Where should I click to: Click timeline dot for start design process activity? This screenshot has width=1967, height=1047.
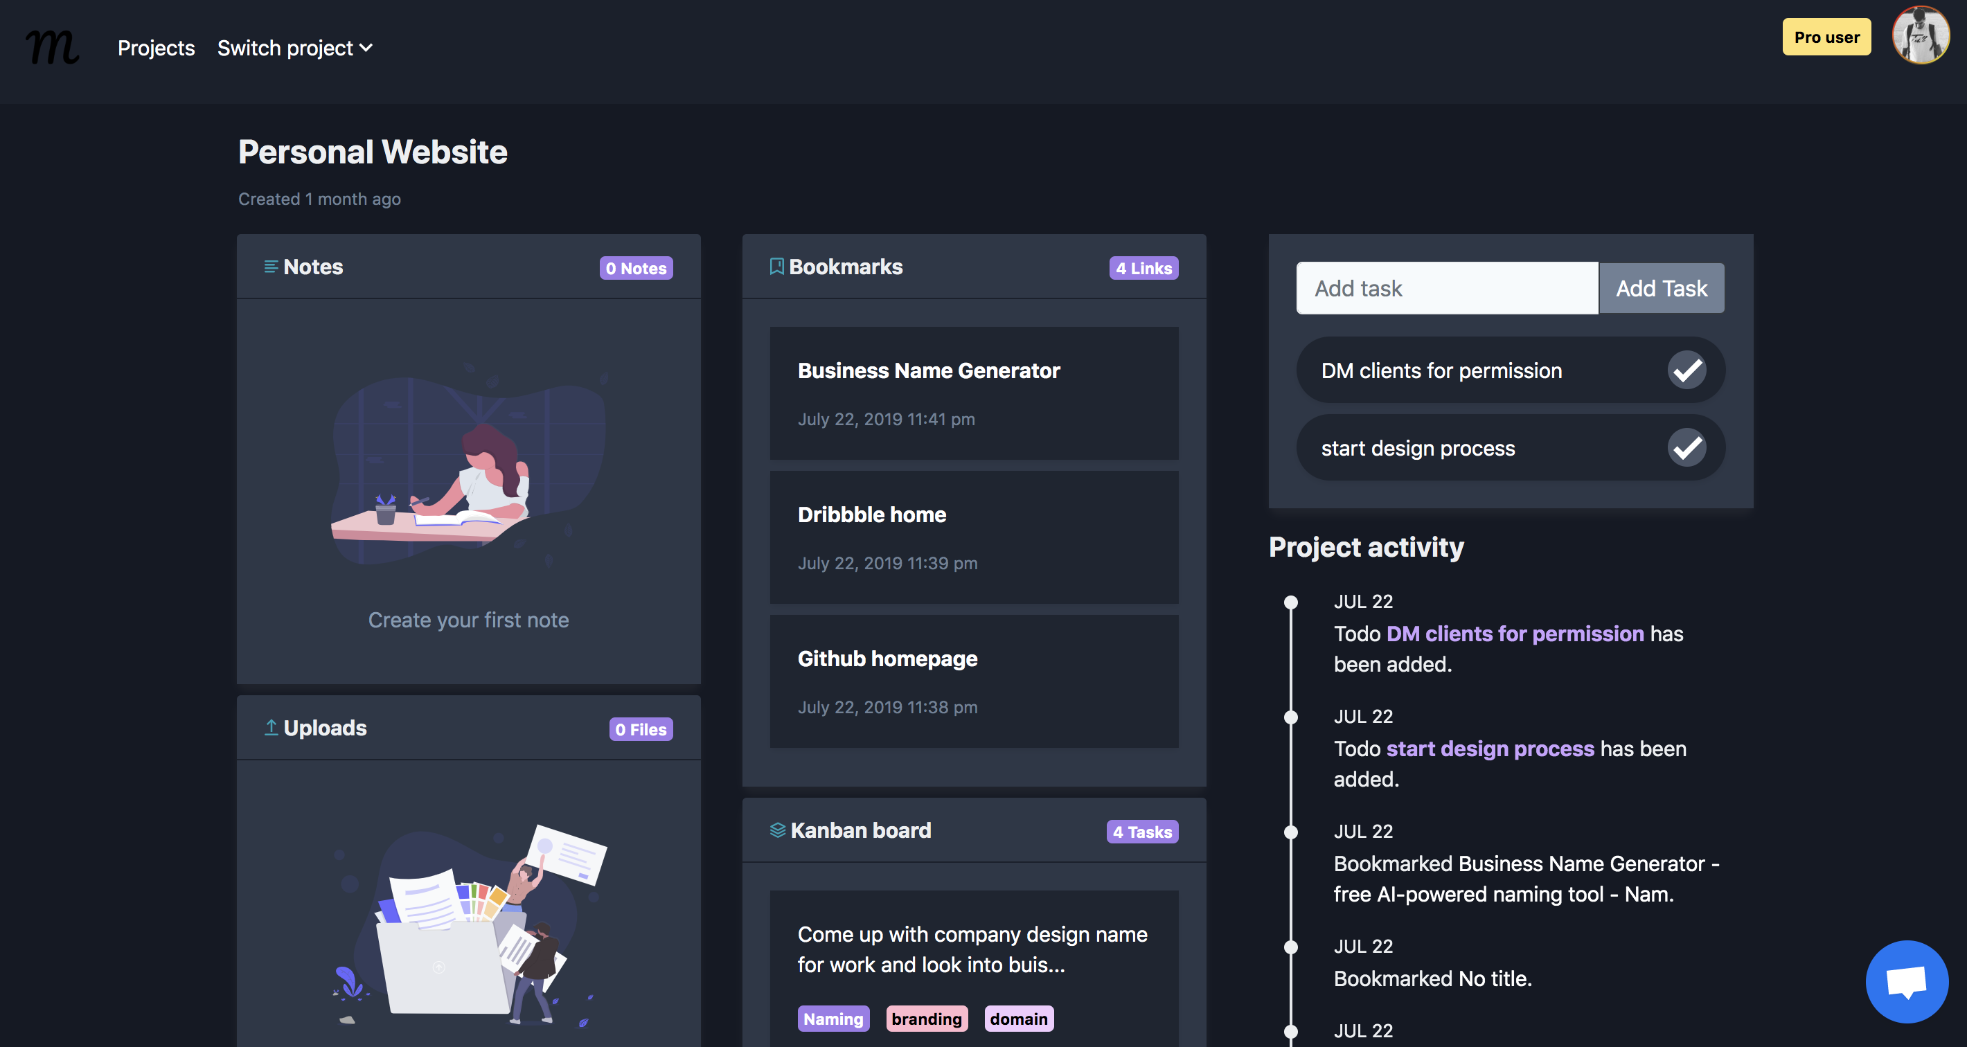[x=1290, y=717]
